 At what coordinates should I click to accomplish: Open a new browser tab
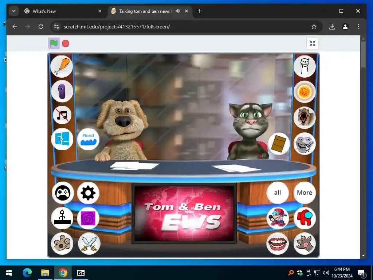click(x=199, y=11)
